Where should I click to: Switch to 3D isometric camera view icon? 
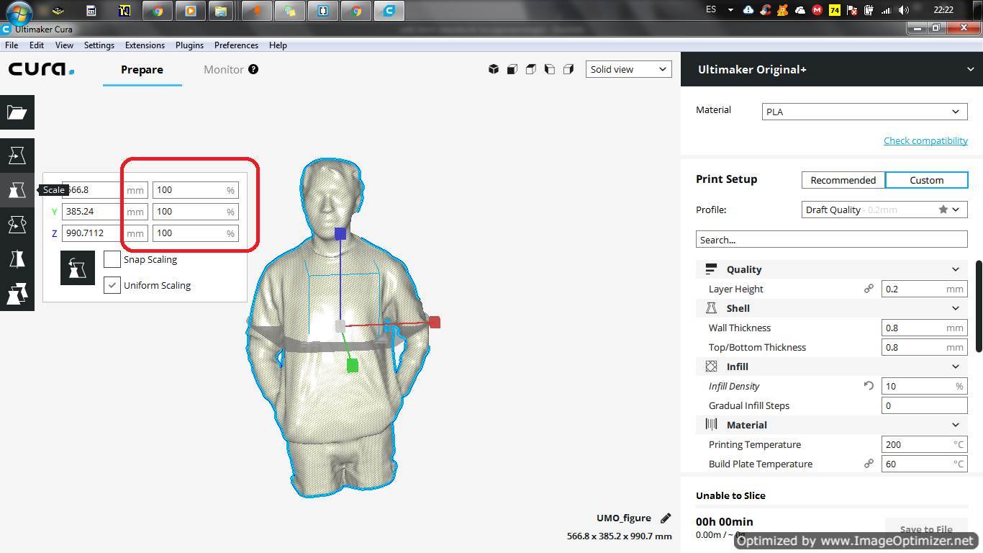pyautogui.click(x=494, y=69)
